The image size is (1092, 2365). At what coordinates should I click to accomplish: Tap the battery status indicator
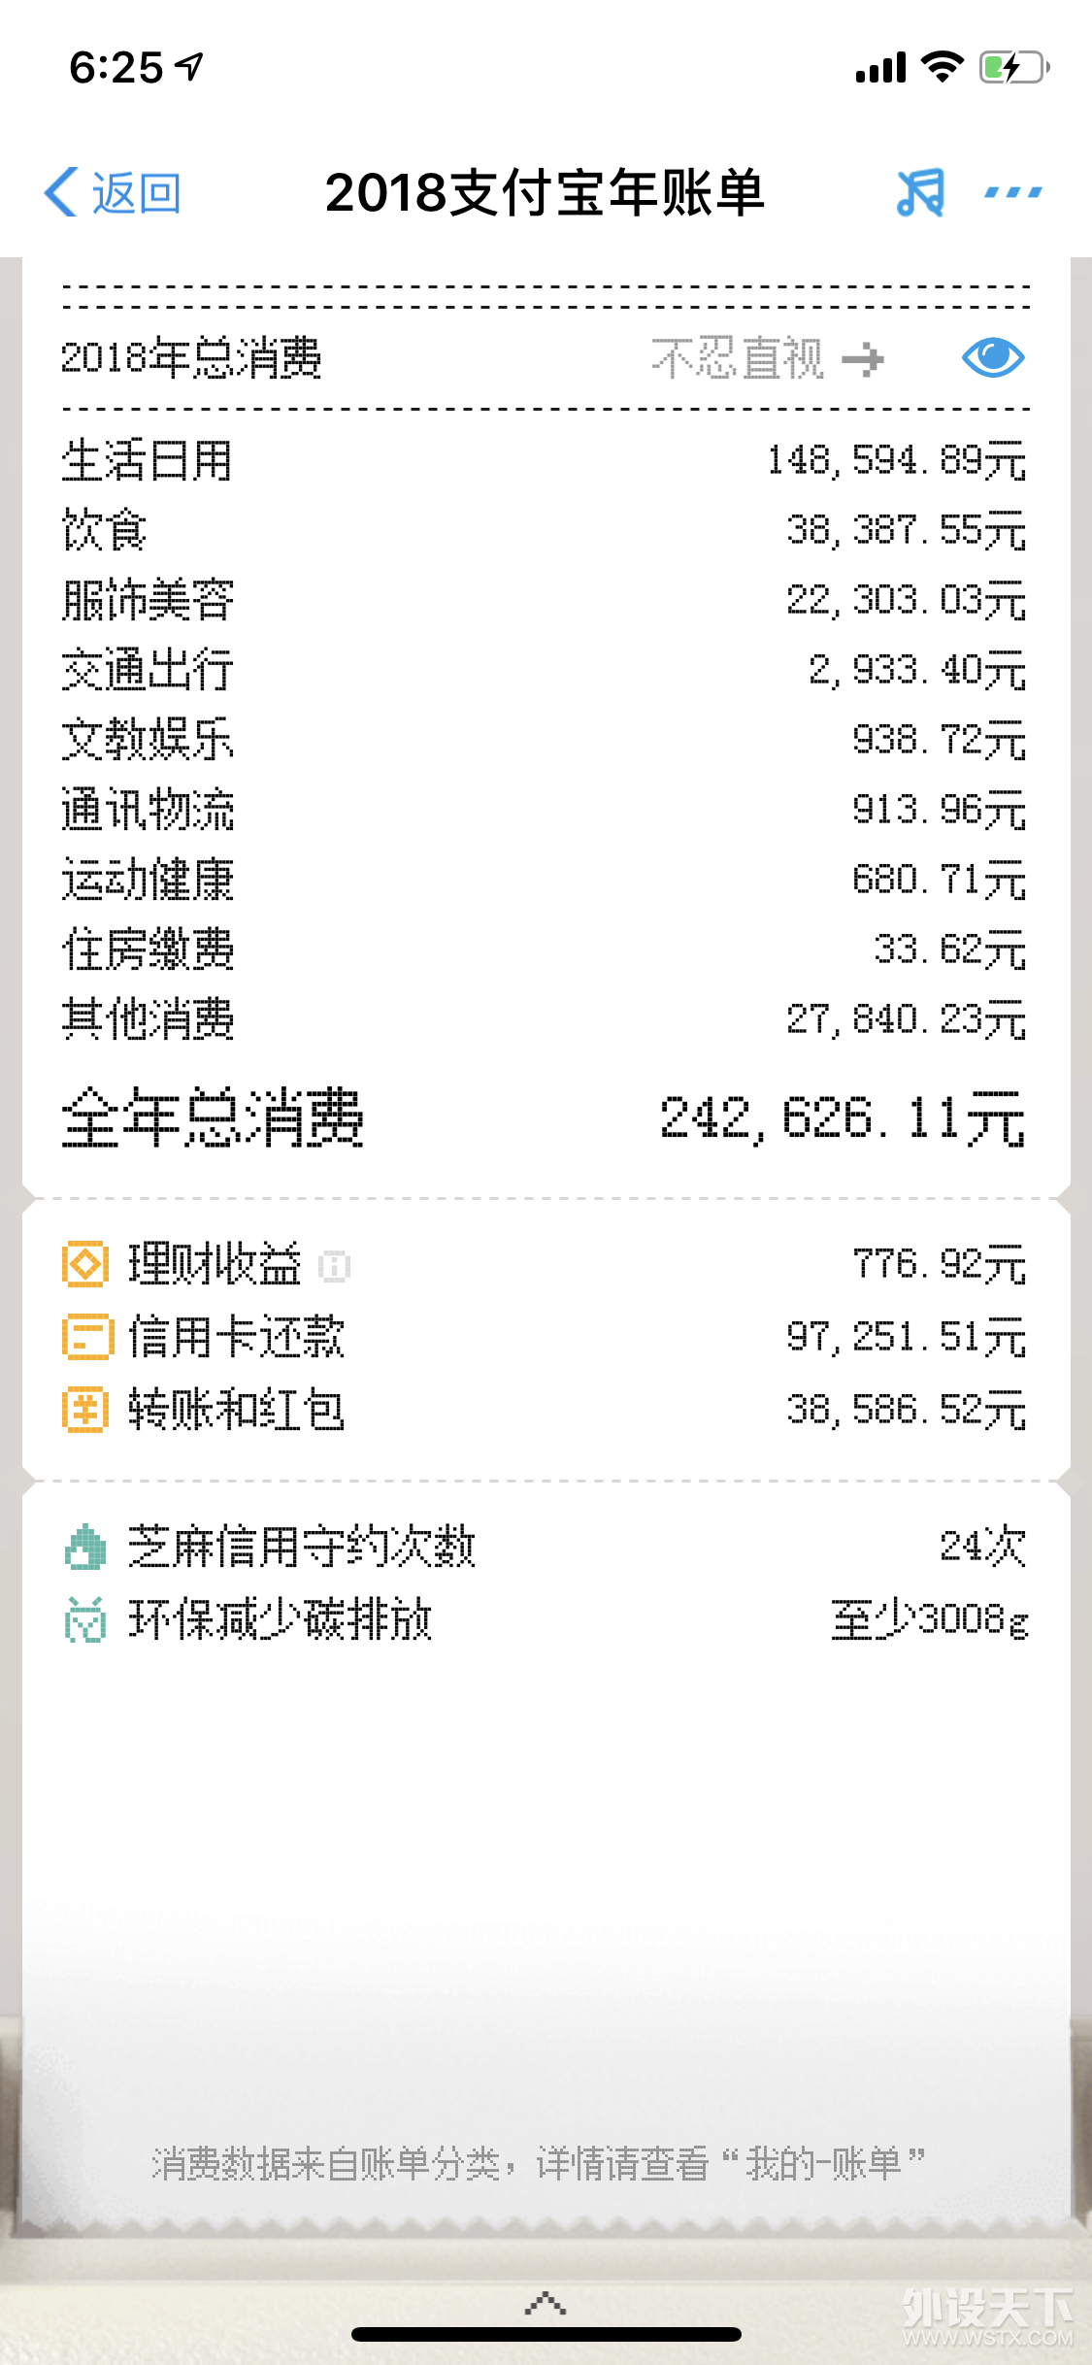tap(1014, 67)
